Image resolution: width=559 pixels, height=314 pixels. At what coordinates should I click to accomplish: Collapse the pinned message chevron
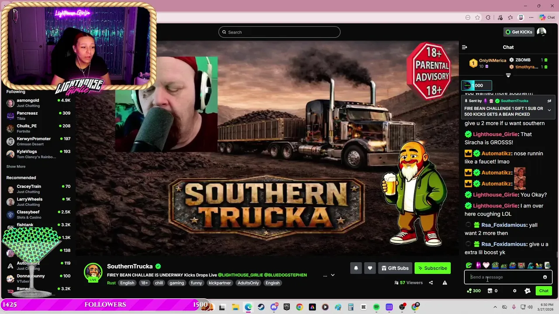pyautogui.click(x=549, y=110)
